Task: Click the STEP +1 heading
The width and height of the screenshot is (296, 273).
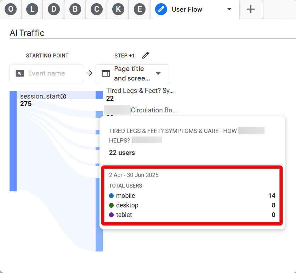Action: pos(124,56)
